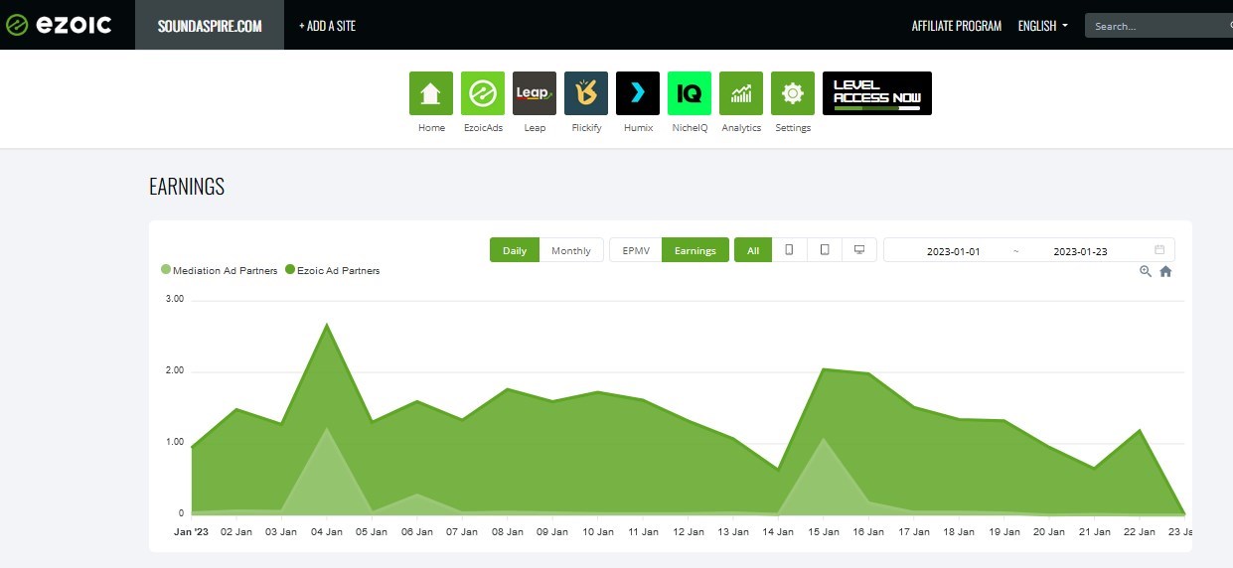The image size is (1233, 568).
Task: Click the Jan '23 axis label
Action: pyautogui.click(x=192, y=532)
